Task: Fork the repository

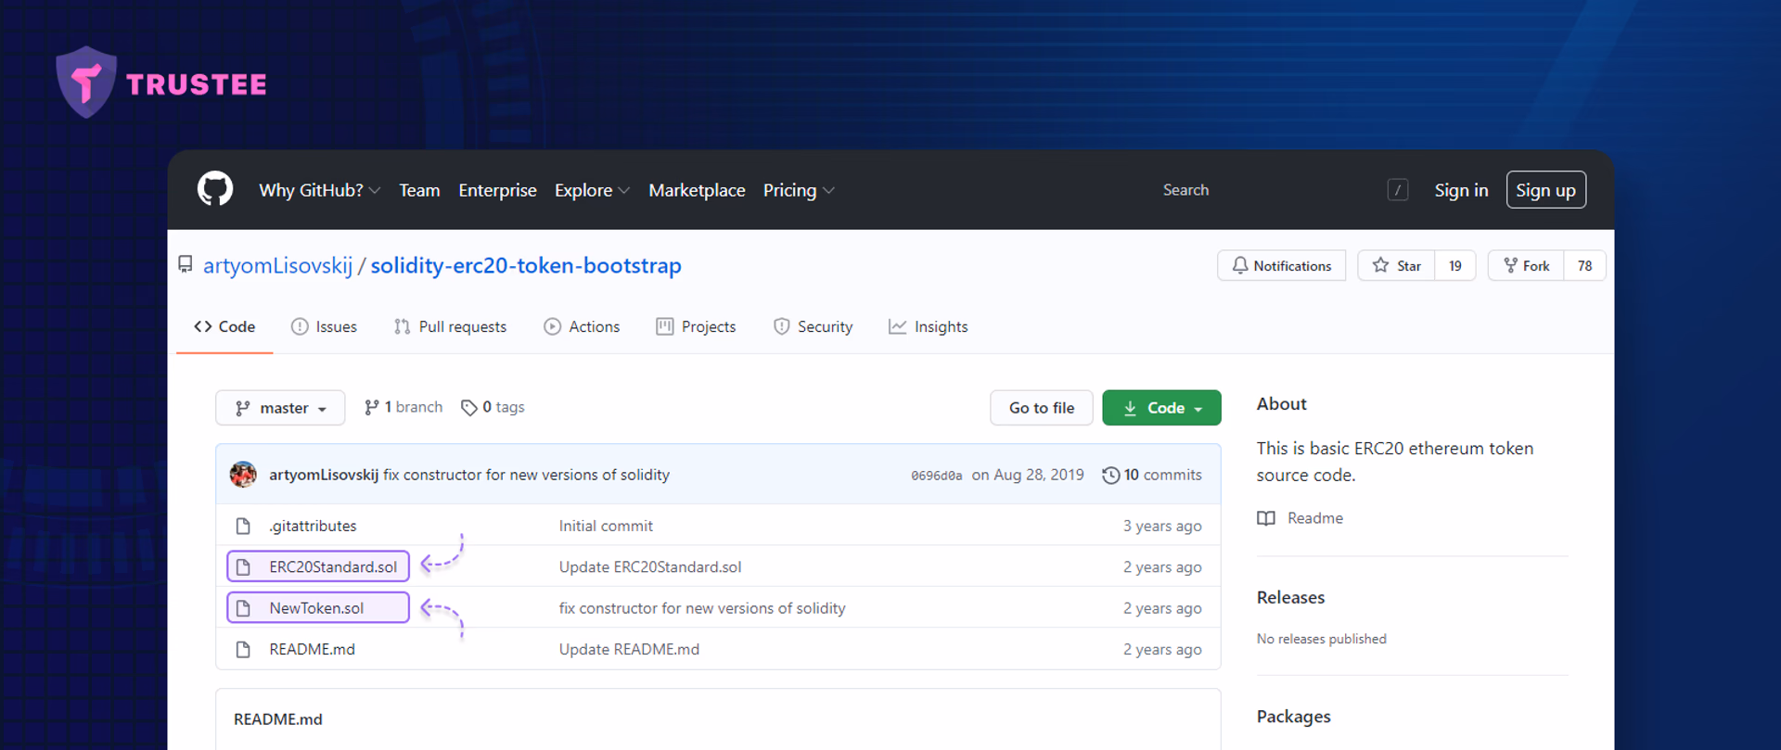Action: [x=1527, y=266]
